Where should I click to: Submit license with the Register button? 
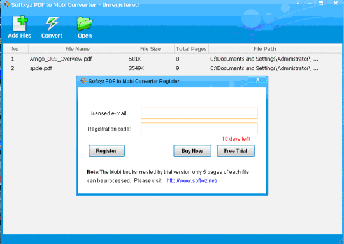106,151
